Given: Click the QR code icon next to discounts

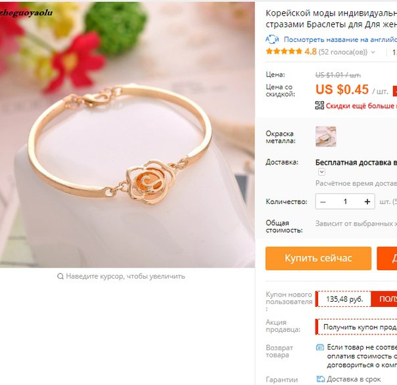Looking at the screenshot, I should pyautogui.click(x=319, y=106).
